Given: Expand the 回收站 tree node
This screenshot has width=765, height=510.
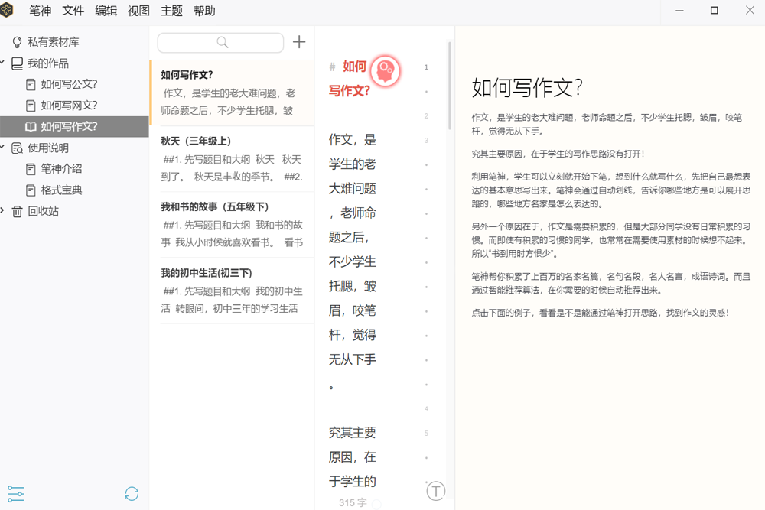Looking at the screenshot, I should point(4,211).
